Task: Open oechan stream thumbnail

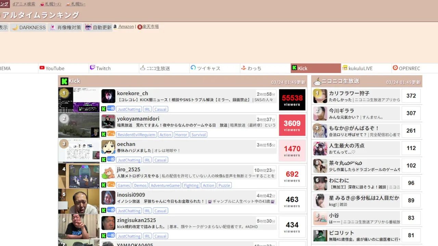Action: point(79,151)
